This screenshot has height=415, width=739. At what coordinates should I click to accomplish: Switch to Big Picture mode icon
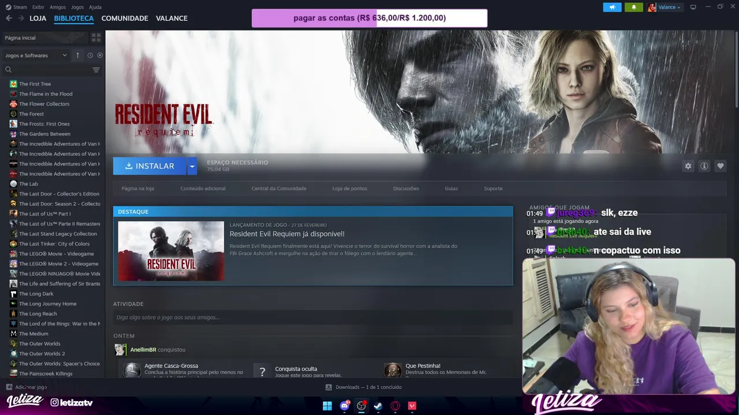tap(693, 7)
